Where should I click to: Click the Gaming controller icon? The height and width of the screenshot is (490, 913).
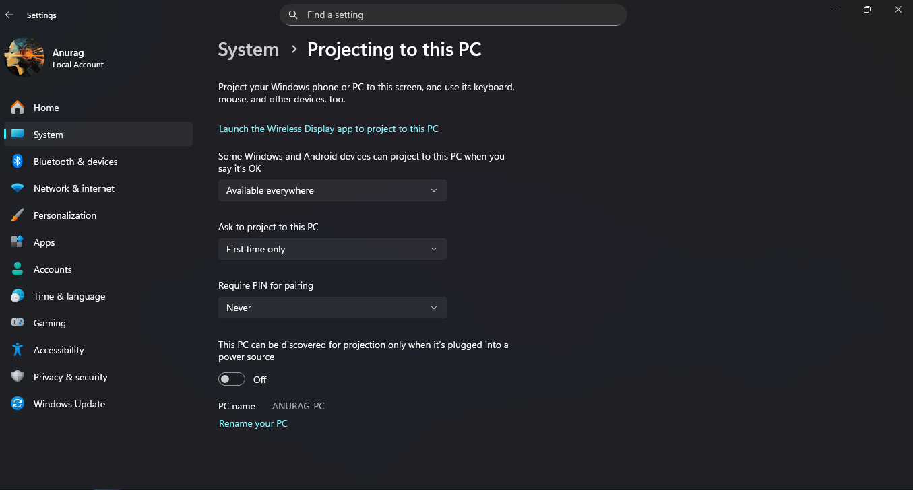pos(18,323)
